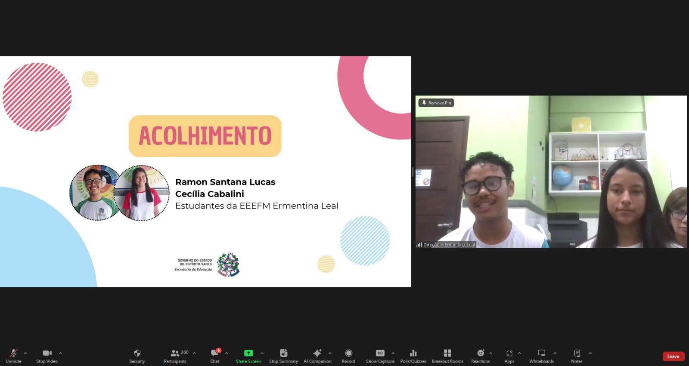Unmute the microphone
The image size is (689, 366).
point(13,356)
